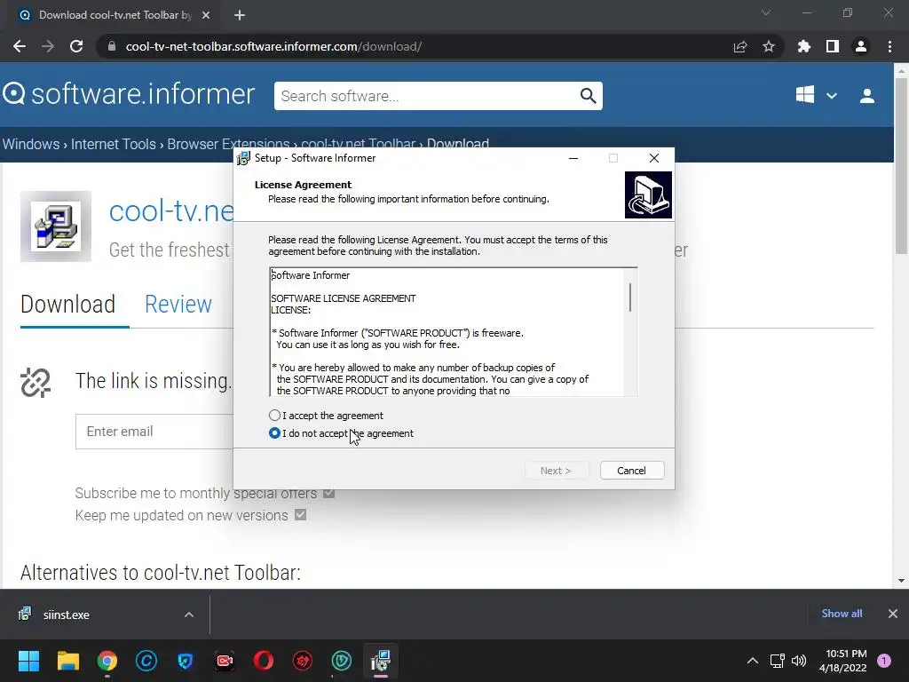Open the network icon in system tray
This screenshot has height=682, width=909.
pos(777,661)
